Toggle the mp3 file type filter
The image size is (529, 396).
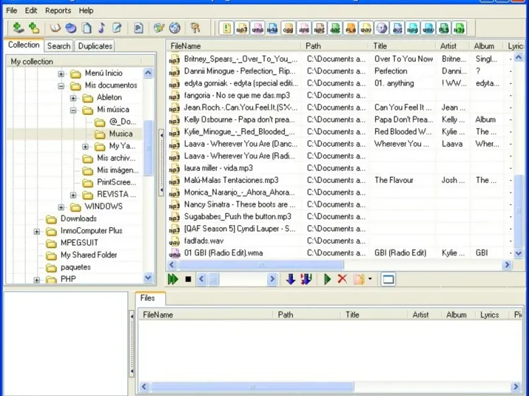pyautogui.click(x=242, y=28)
